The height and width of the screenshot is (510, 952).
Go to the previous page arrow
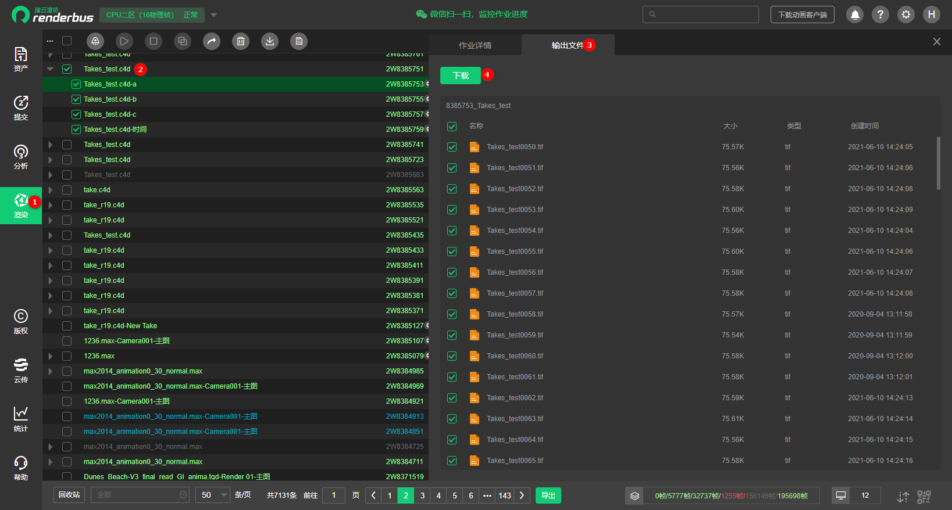click(x=373, y=495)
